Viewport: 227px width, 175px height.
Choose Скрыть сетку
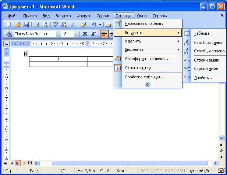148,68
